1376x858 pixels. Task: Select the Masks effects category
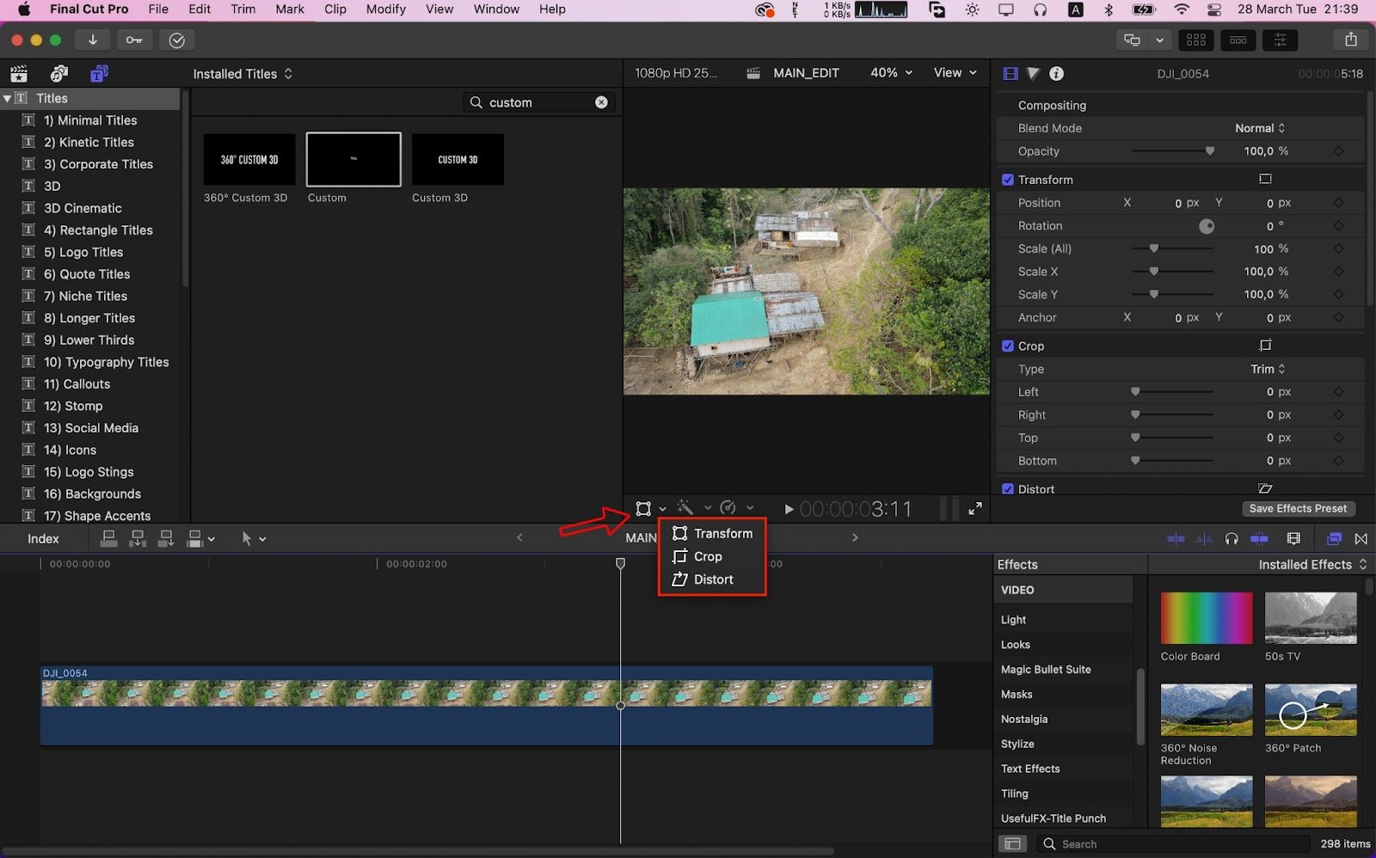pyautogui.click(x=1017, y=695)
